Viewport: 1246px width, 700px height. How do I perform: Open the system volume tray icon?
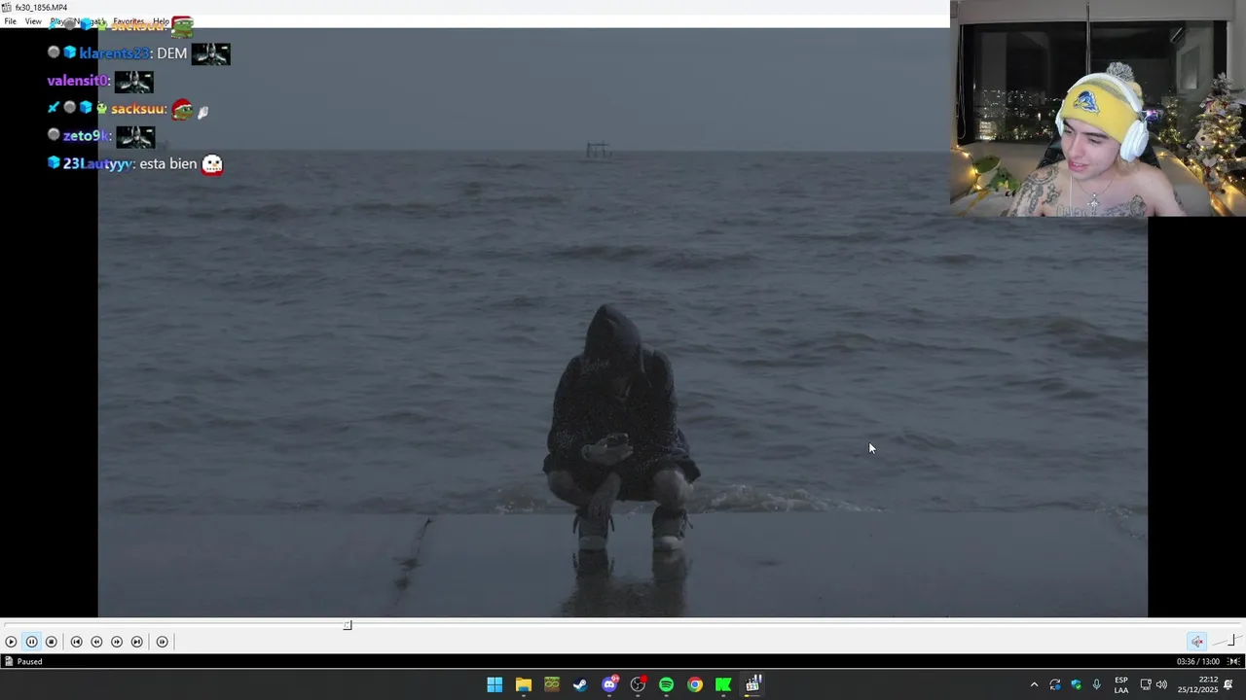pyautogui.click(x=1161, y=684)
